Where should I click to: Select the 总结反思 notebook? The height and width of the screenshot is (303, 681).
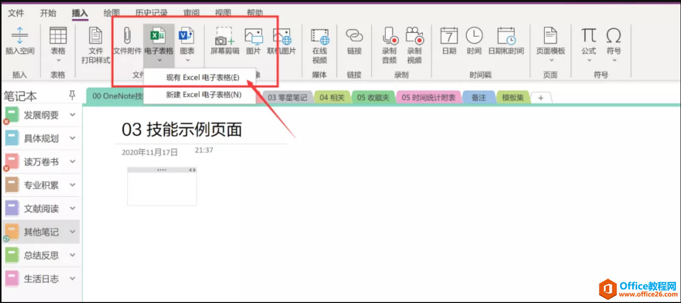coord(41,255)
